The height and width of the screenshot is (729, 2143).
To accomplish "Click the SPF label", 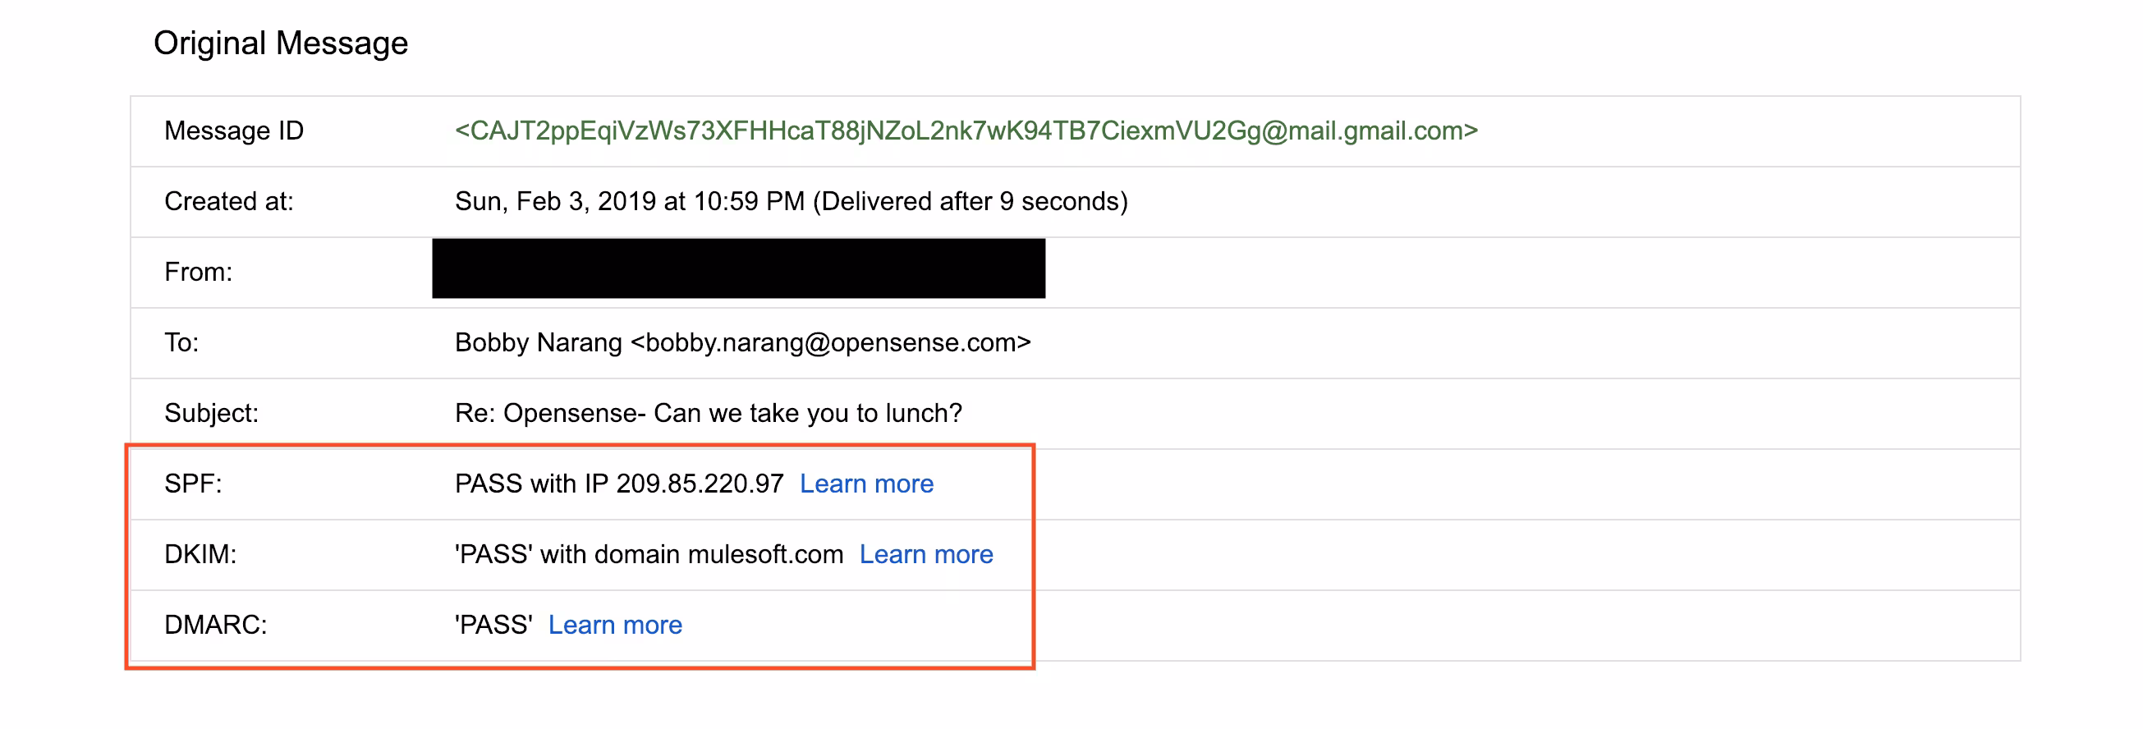I will coord(193,484).
